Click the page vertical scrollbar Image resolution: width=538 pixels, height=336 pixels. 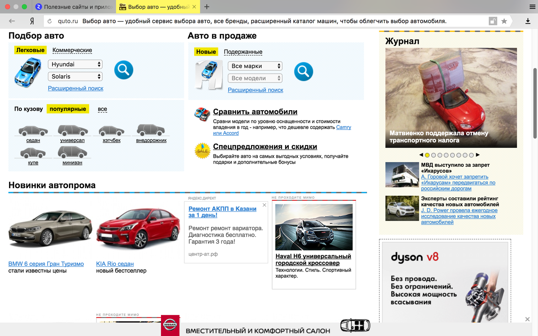pyautogui.click(x=535, y=103)
